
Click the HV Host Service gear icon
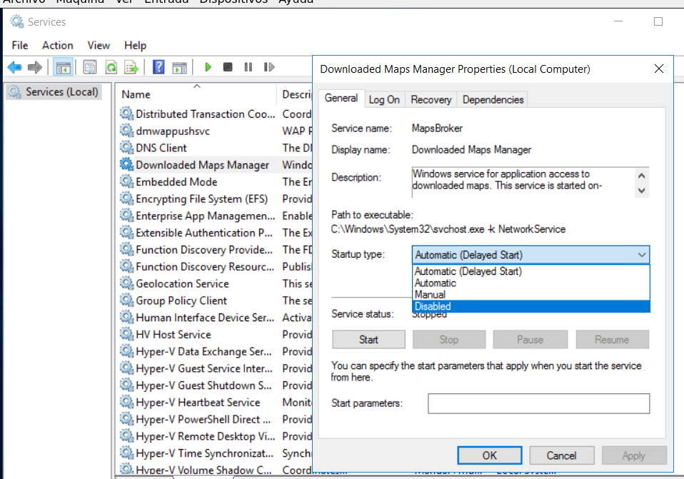coord(126,334)
